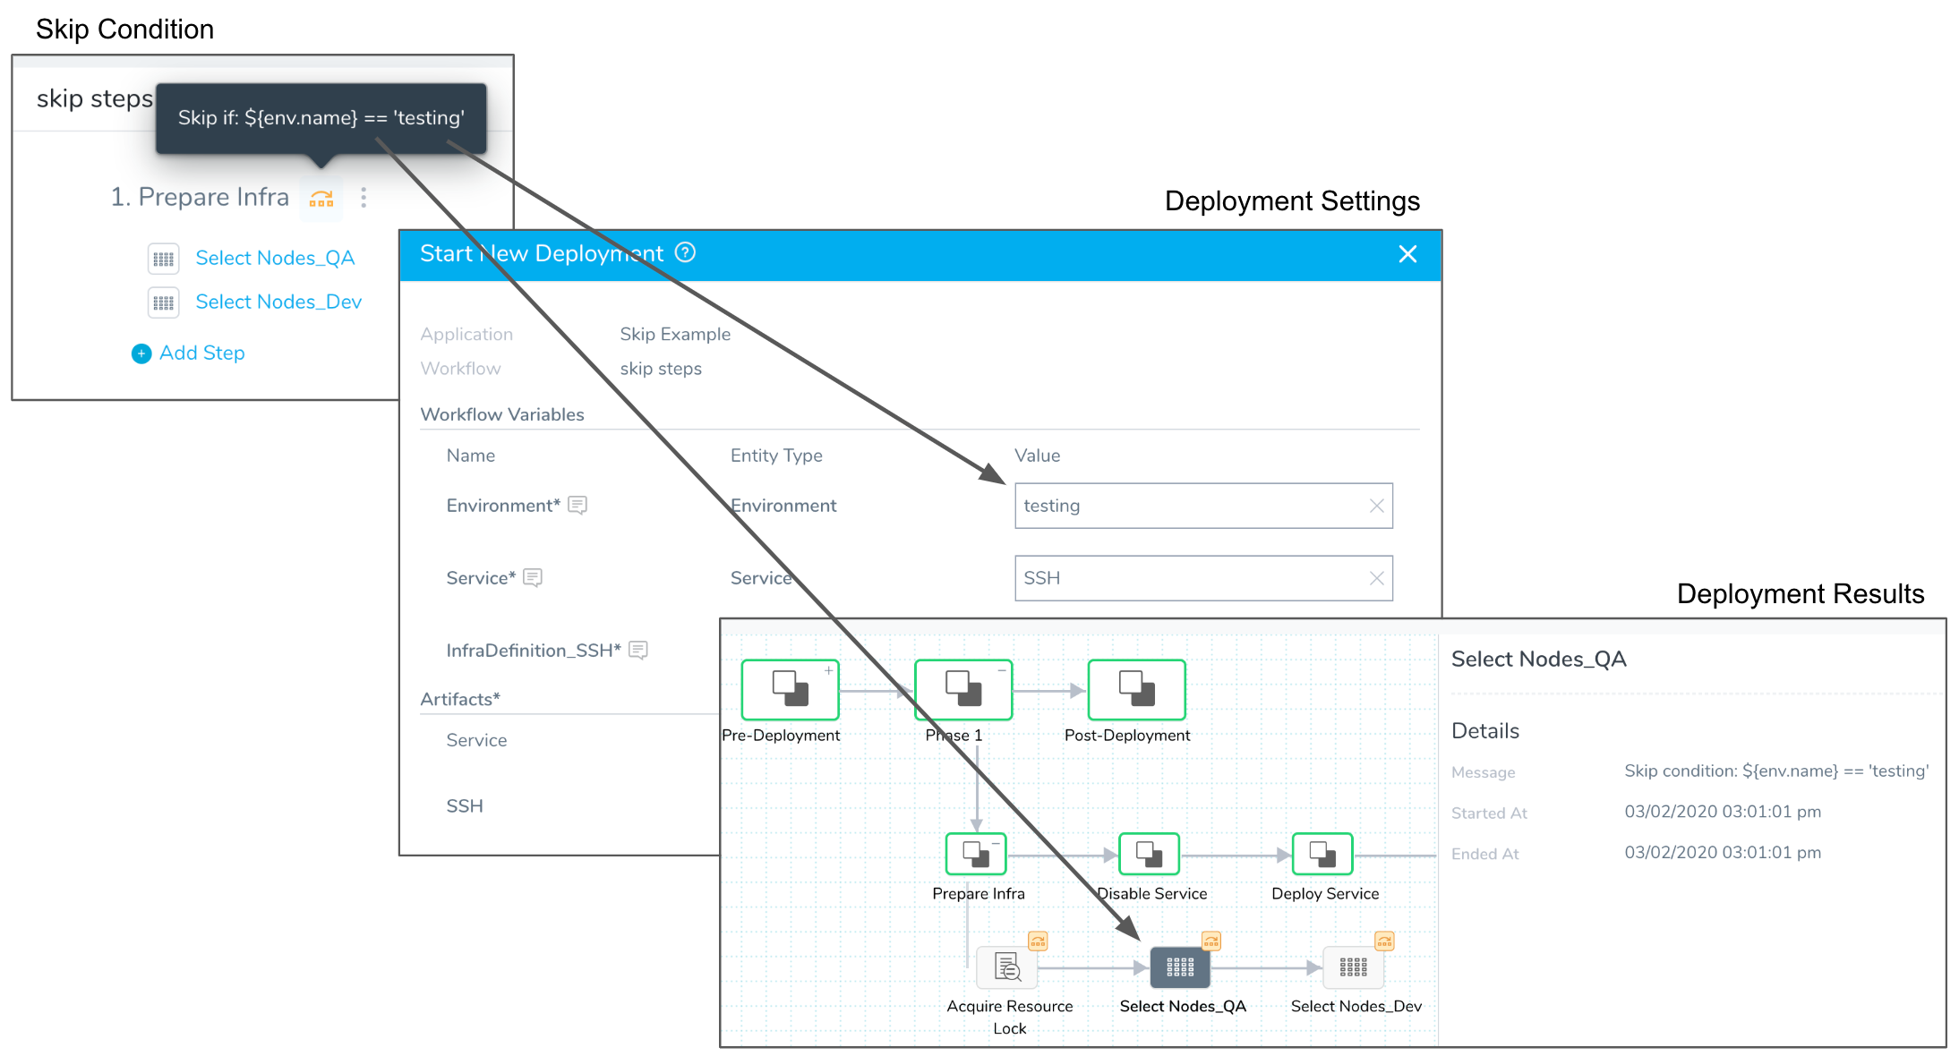Viewport: 1959px width, 1056px height.
Task: Collapse the Phase 1 node minus toggle
Action: tap(1003, 669)
